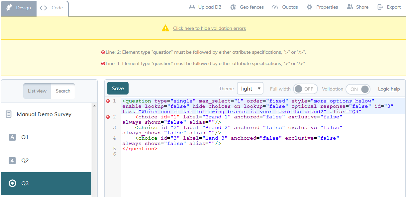Click the Code angle-brackets icon
Viewport: 406px width, 197px height.
pyautogui.click(x=43, y=8)
